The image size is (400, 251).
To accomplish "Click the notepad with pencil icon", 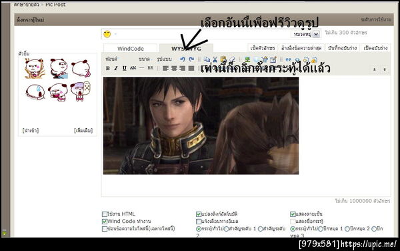I will pyautogui.click(x=273, y=59).
